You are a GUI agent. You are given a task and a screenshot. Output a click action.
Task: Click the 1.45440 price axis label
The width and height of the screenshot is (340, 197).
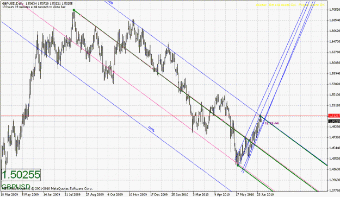point(335,148)
